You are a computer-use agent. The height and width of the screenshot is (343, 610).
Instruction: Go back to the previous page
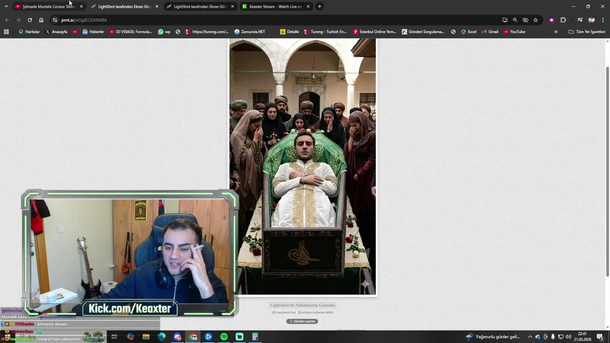[7, 20]
